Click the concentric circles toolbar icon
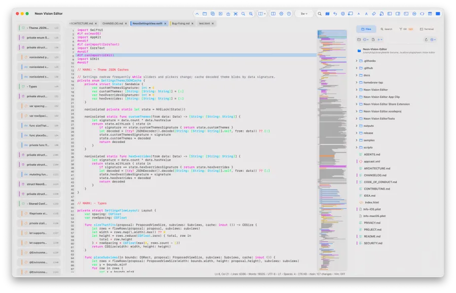The height and width of the screenshot is (293, 456). coord(343,14)
